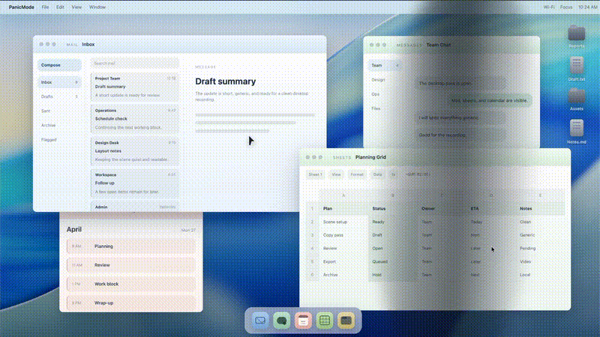
Task: Select the Ops channel in Team Chat
Action: click(385, 94)
